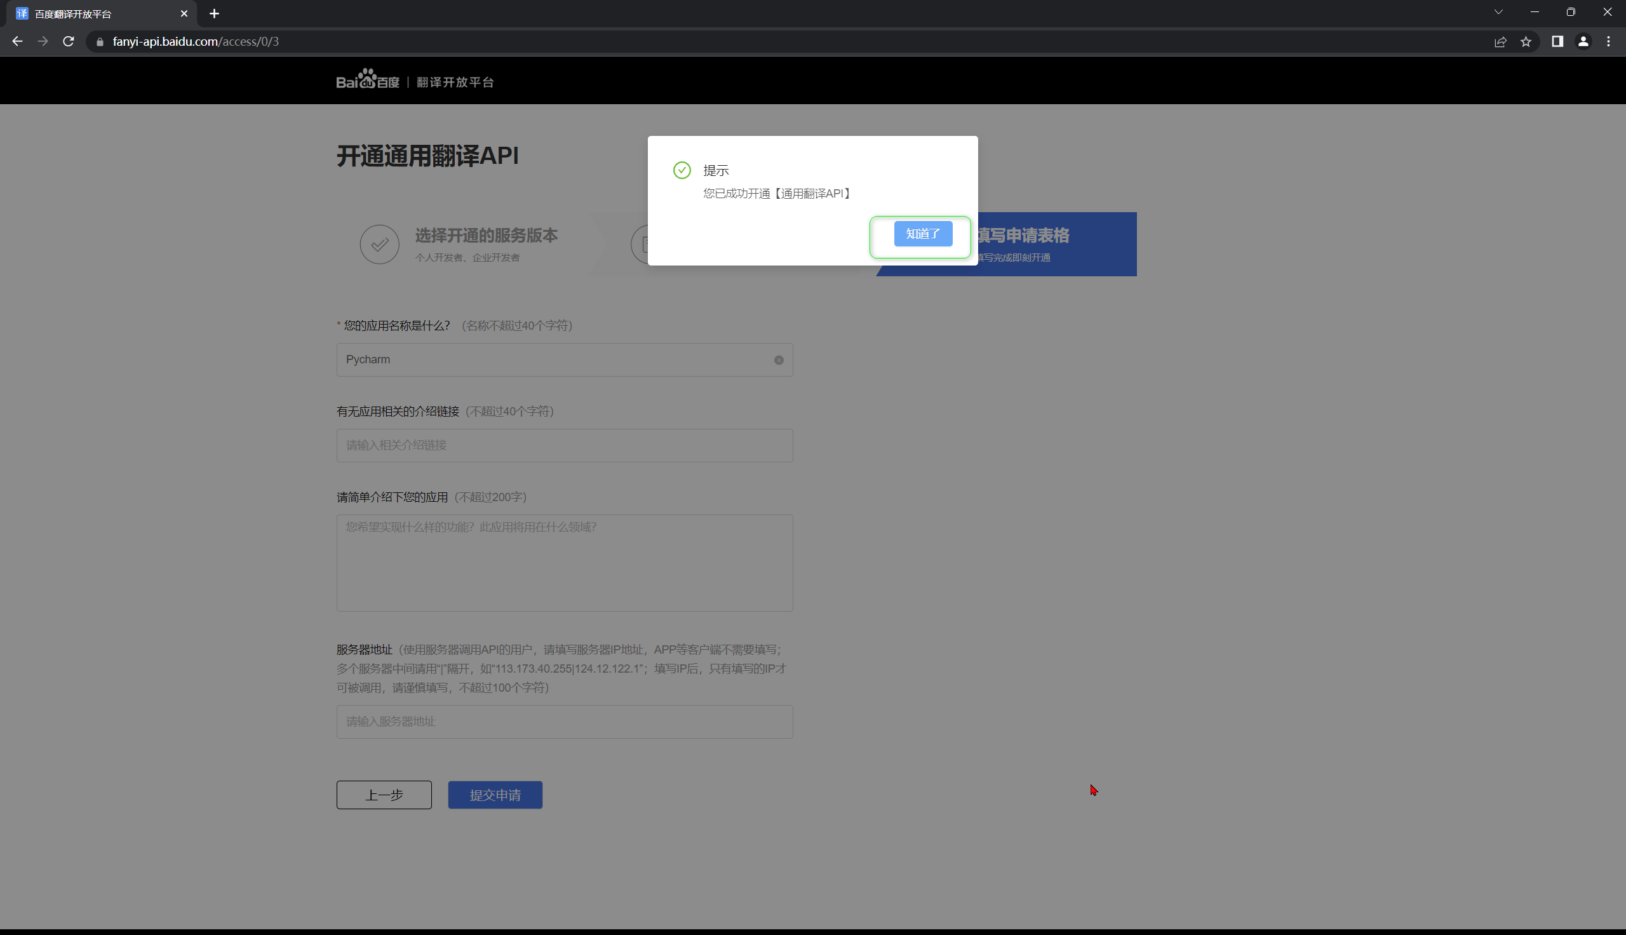
Task: Select step 选择开通的服务版本
Action: pos(486,236)
